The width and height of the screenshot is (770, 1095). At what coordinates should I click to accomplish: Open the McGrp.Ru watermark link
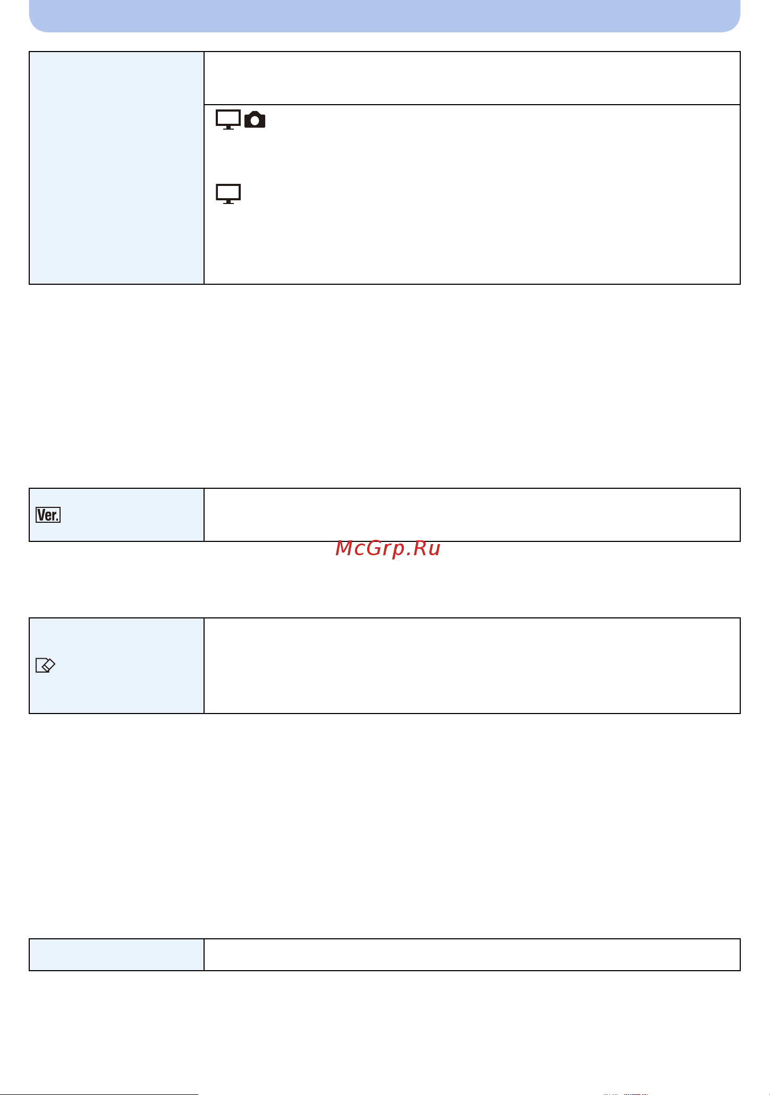tap(388, 548)
